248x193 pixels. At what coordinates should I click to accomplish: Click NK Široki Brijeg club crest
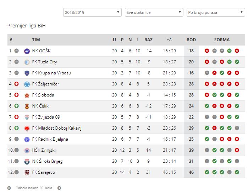point(27,161)
